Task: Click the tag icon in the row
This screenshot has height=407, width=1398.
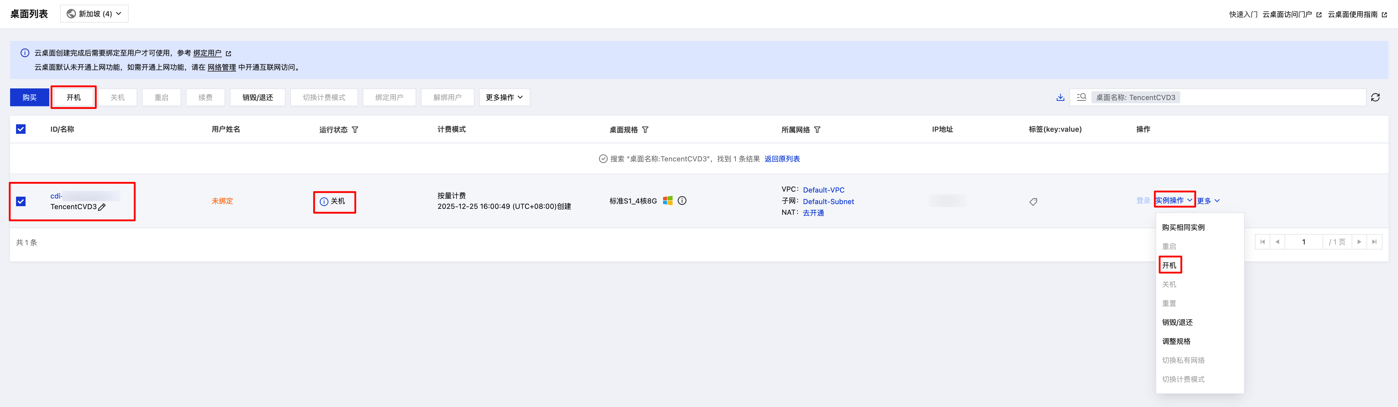Action: 1033,202
